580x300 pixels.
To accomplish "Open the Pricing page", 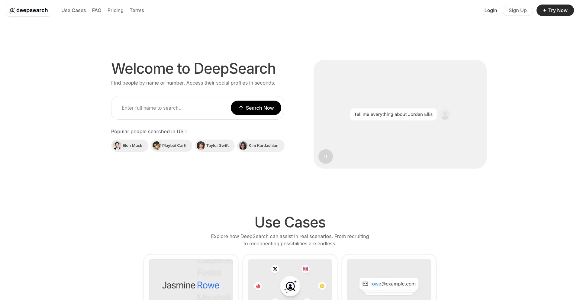I will [x=115, y=10].
